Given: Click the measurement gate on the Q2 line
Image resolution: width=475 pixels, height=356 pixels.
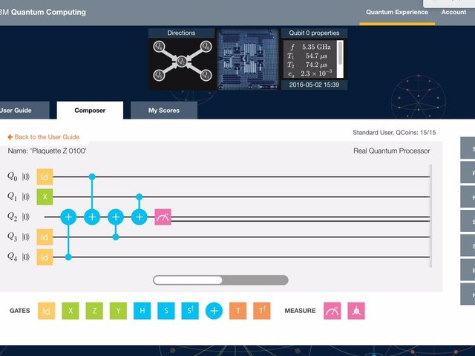Looking at the screenshot, I should (x=163, y=217).
